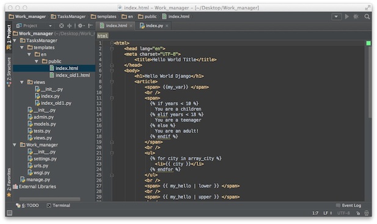Click the Favorites star icon
Image resolution: width=377 pixels, height=224 pixels.
point(9,195)
